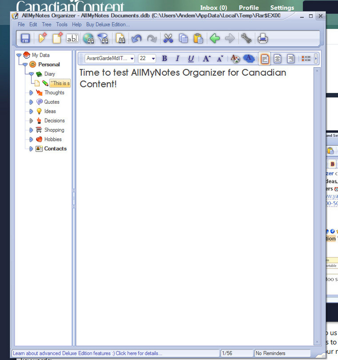The width and height of the screenshot is (338, 360).
Task: Expand the Shopping folder
Action: coord(31,130)
